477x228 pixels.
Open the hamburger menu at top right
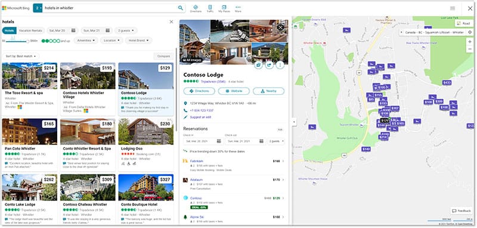point(453,8)
